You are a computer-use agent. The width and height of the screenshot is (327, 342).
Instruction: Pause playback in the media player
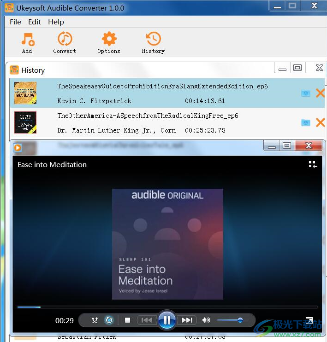pyautogui.click(x=167, y=320)
